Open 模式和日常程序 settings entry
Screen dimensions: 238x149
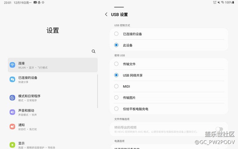click(x=53, y=98)
